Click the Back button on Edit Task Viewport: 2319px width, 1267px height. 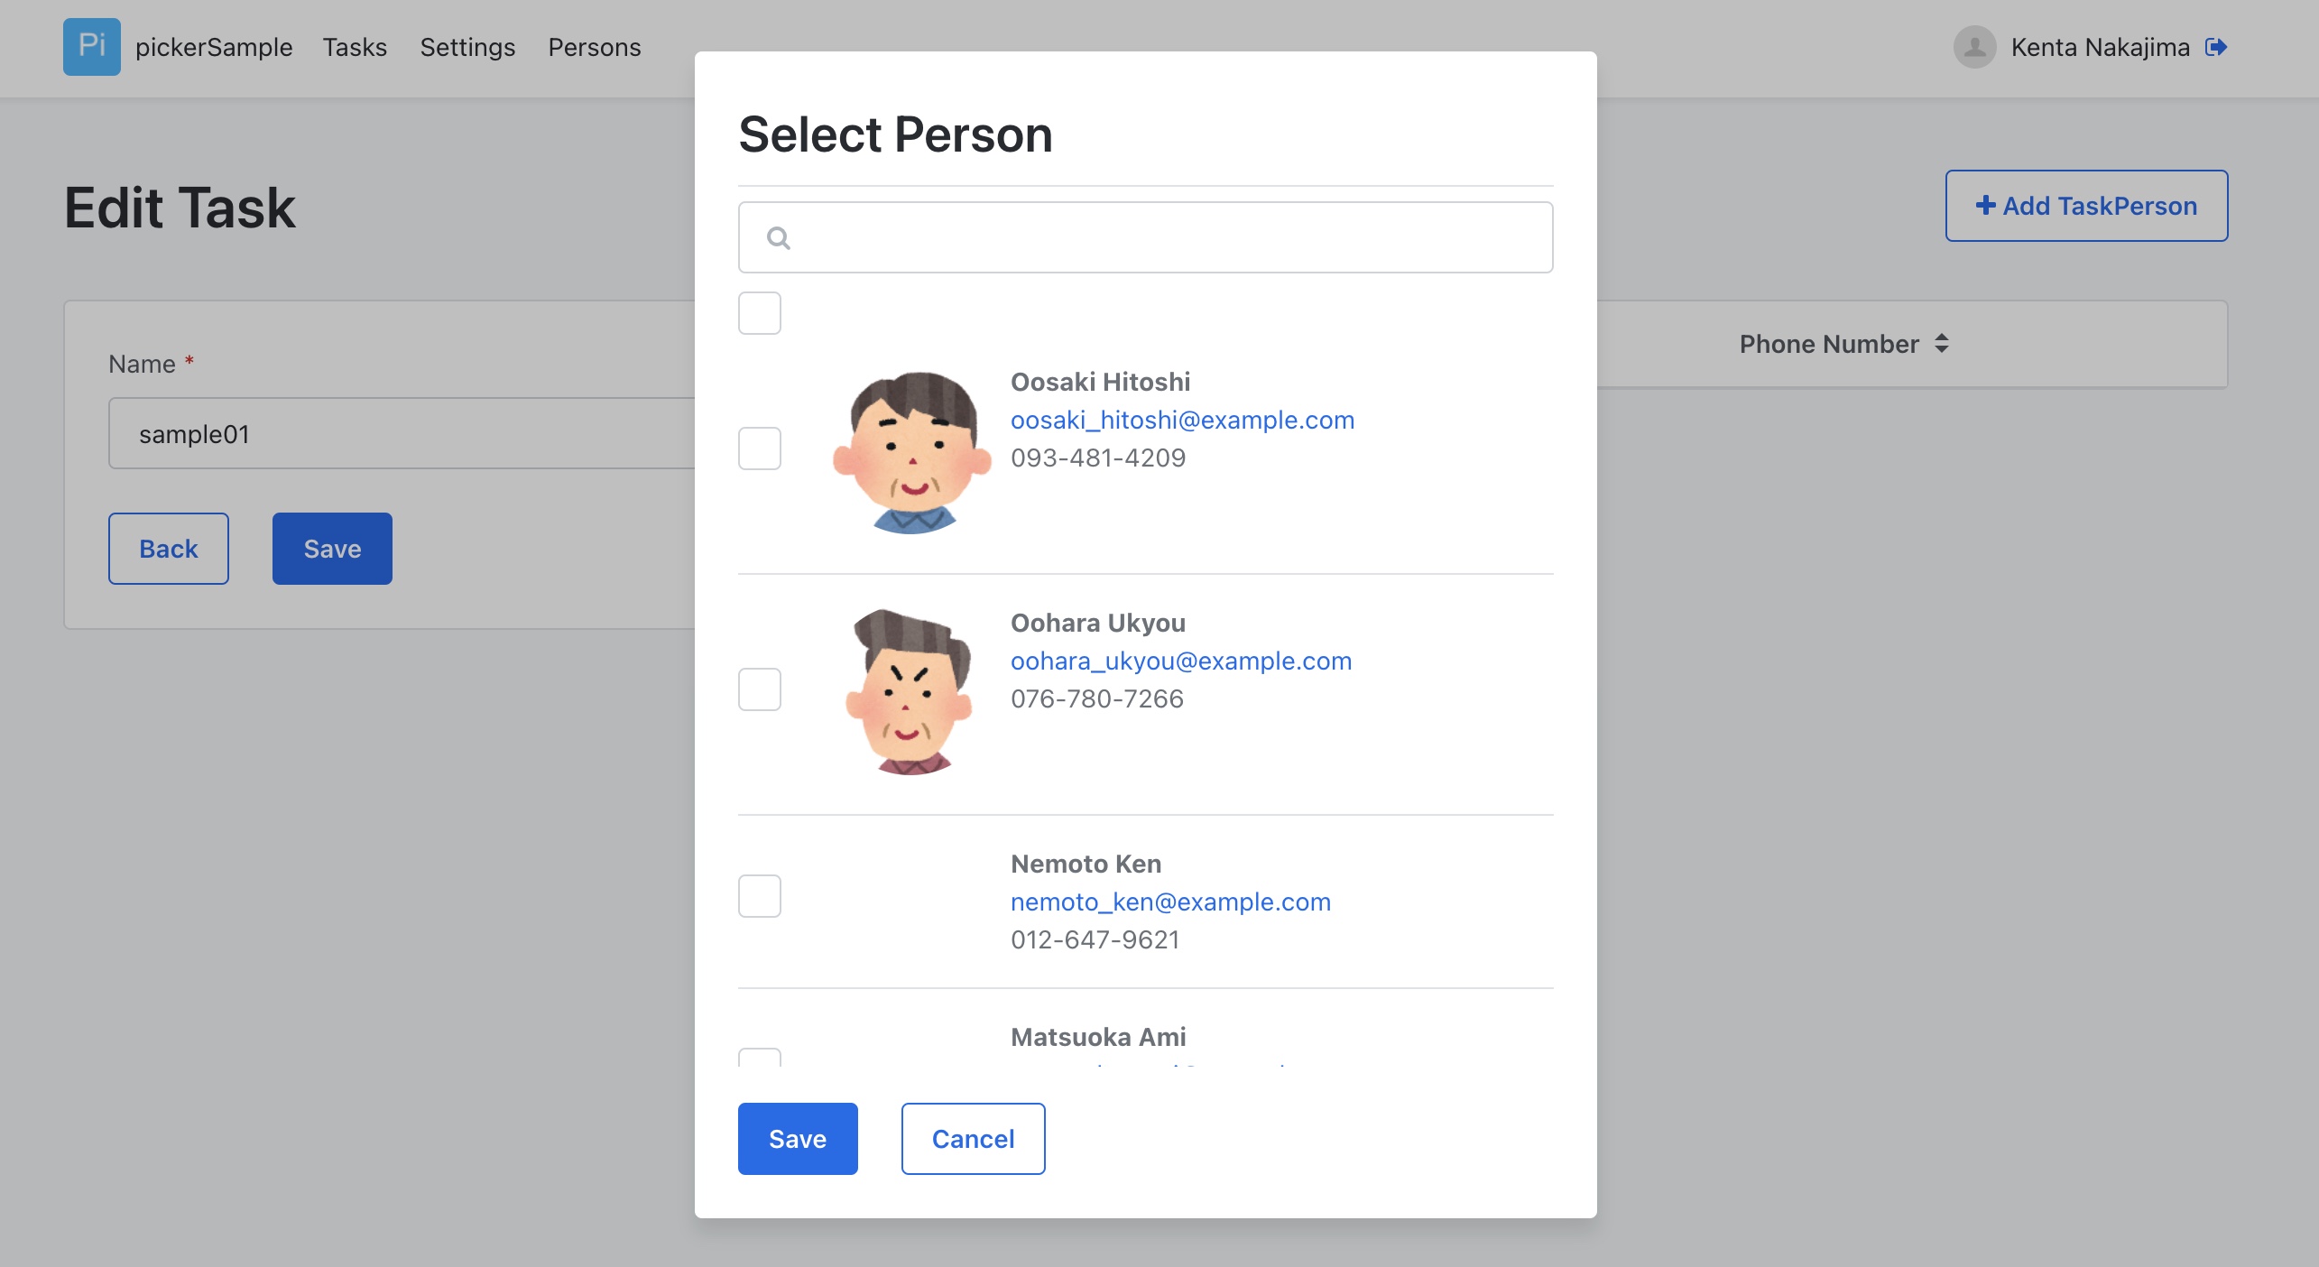pyautogui.click(x=169, y=549)
